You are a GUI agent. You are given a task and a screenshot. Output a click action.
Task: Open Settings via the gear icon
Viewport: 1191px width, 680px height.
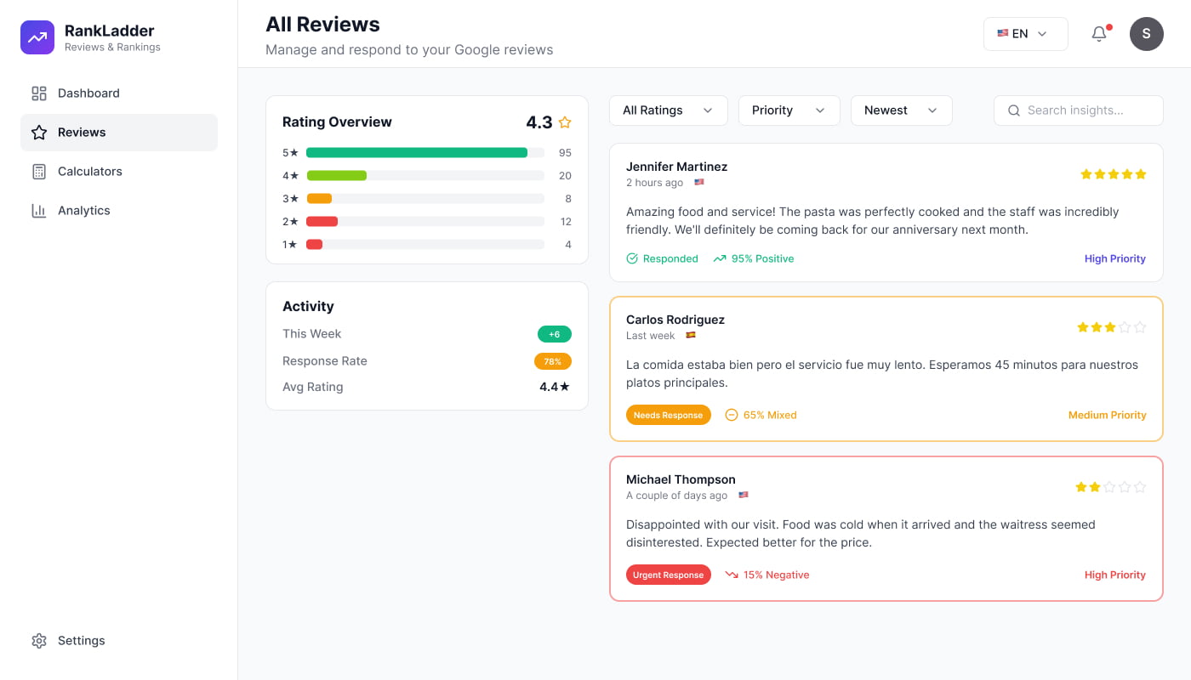click(39, 640)
